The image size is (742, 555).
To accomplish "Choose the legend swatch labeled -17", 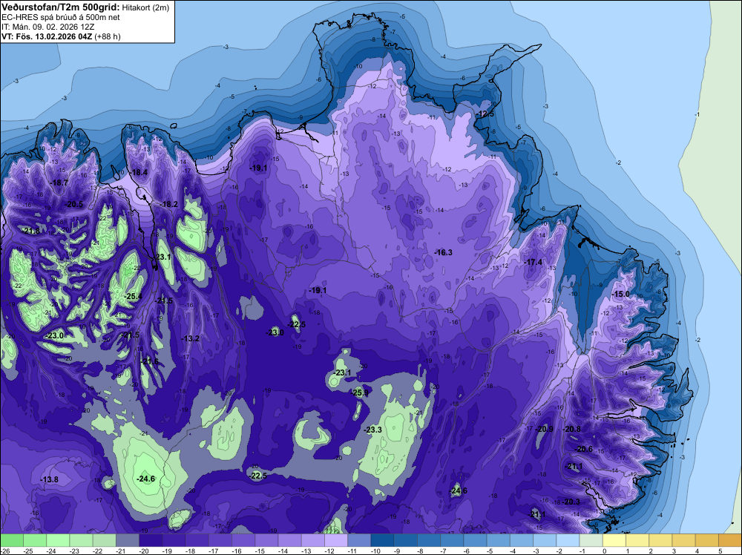I will 220,540.
